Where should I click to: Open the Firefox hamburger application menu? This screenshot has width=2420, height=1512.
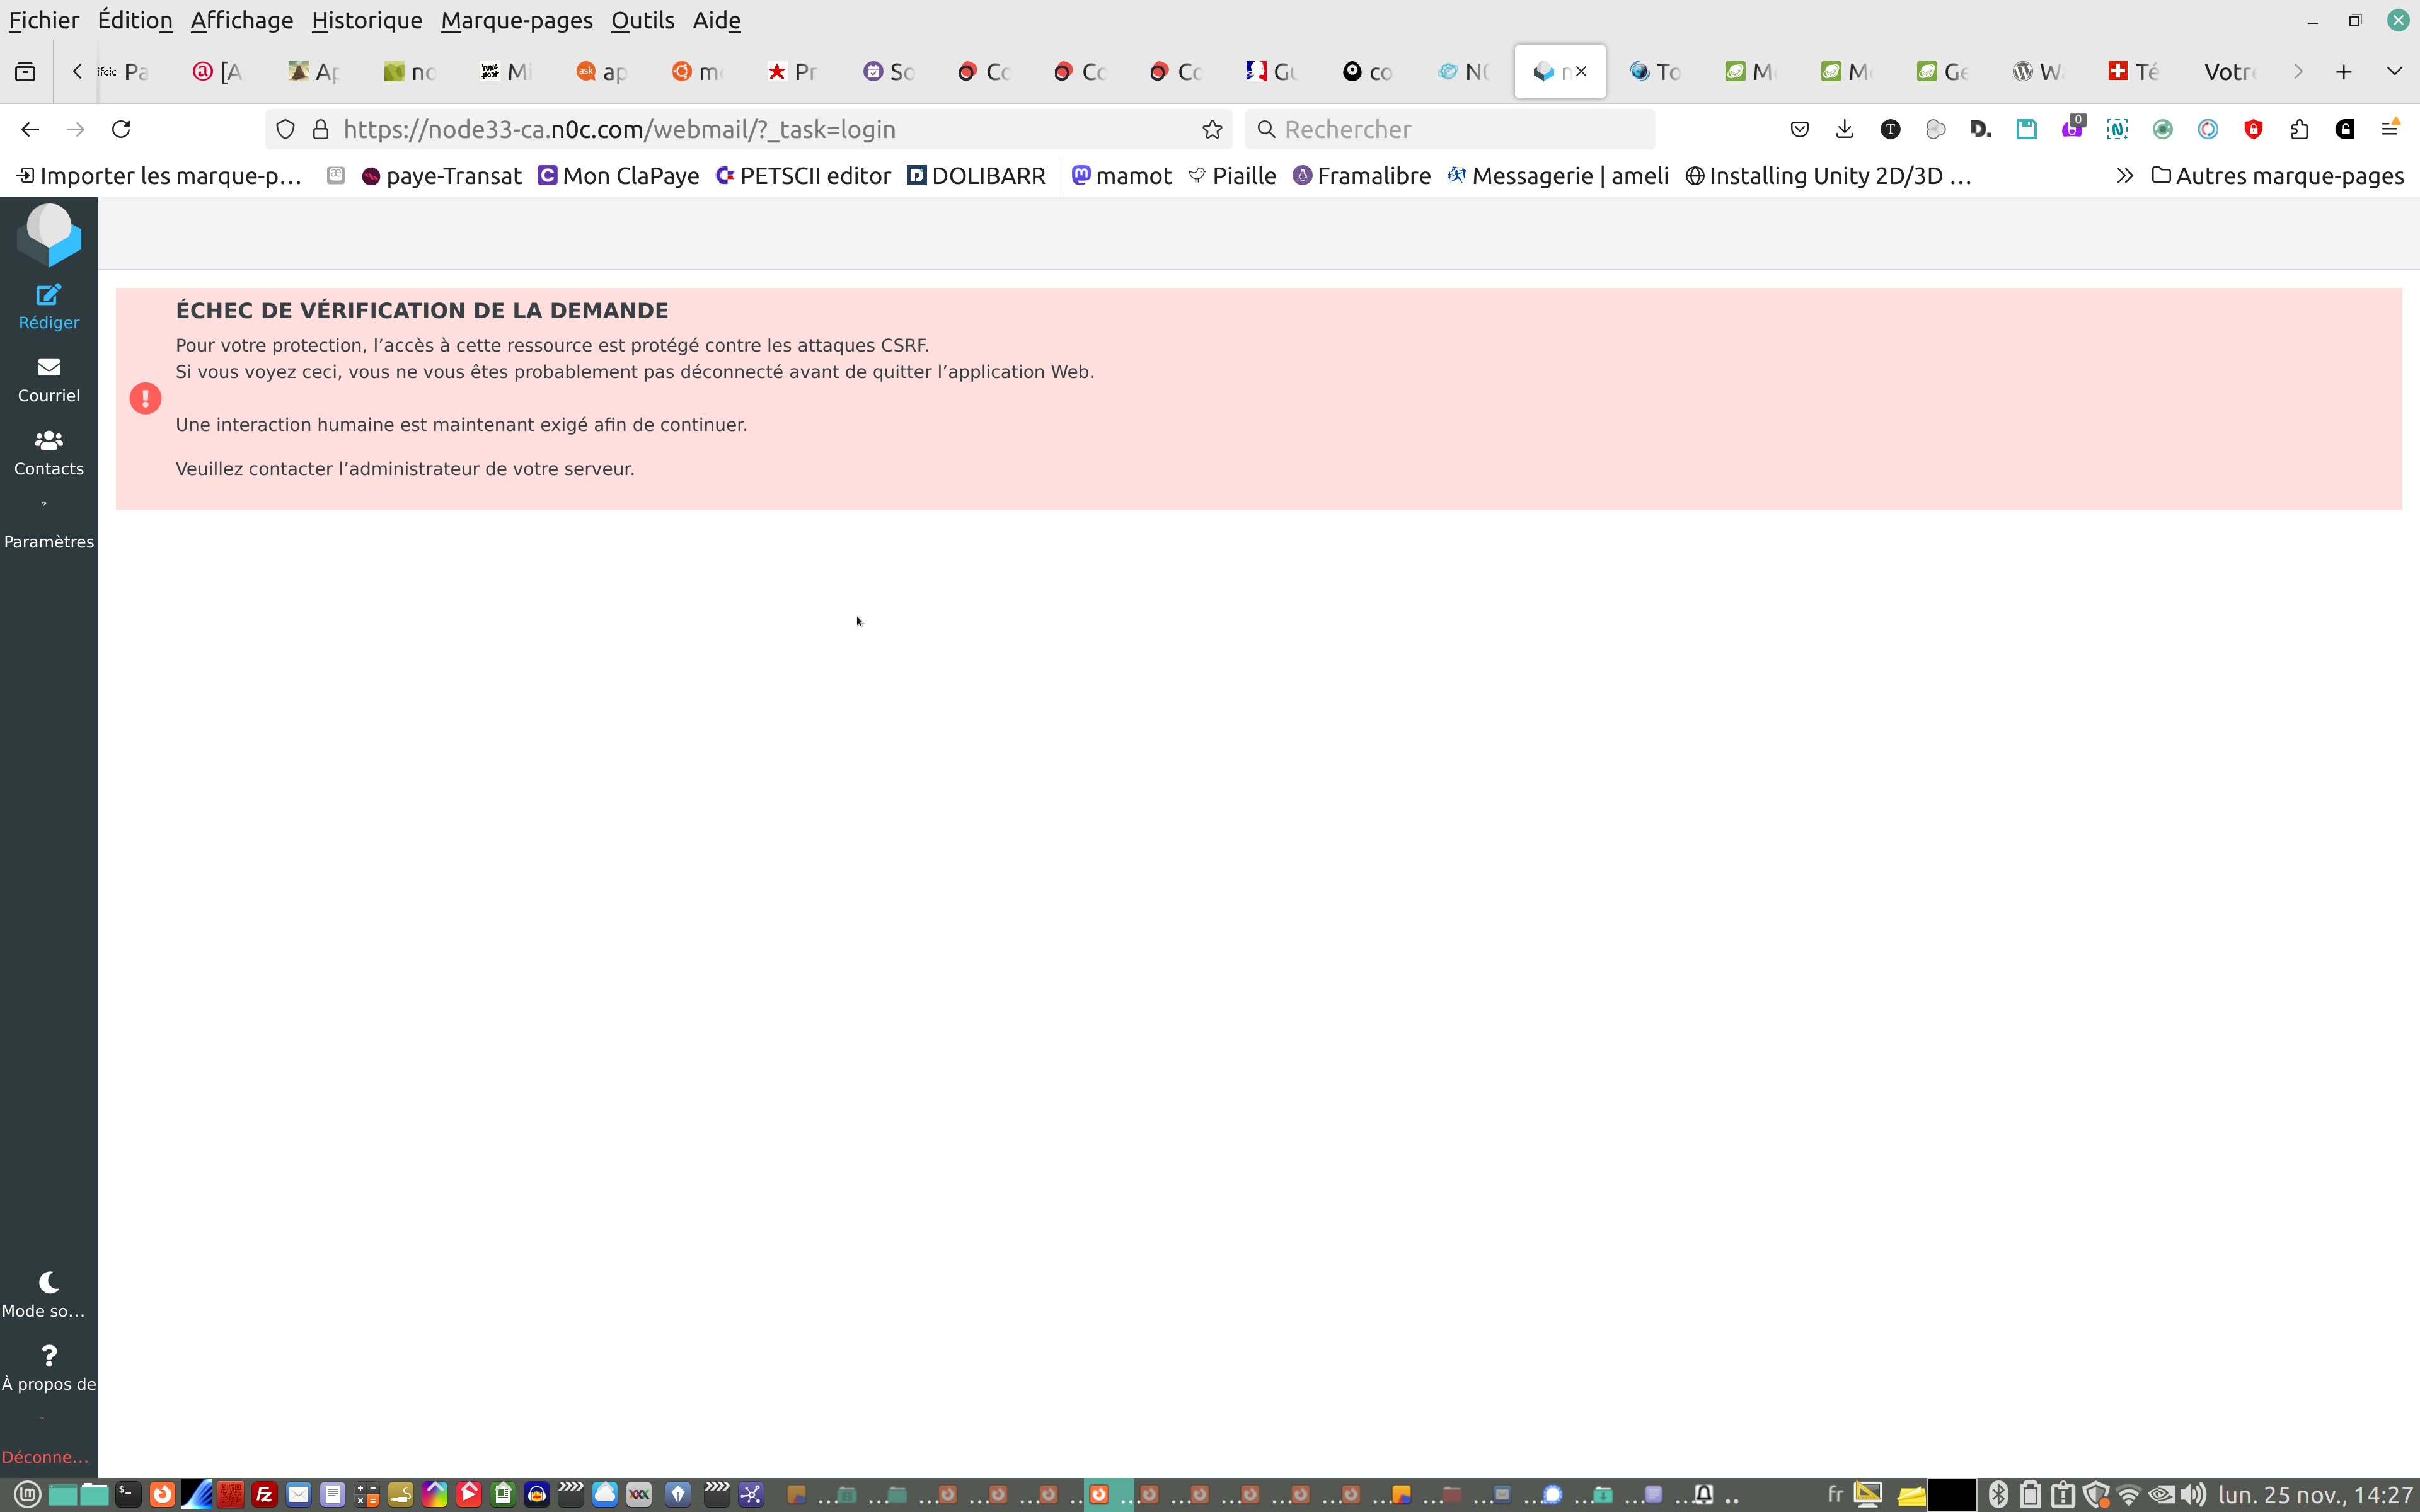[2390, 129]
